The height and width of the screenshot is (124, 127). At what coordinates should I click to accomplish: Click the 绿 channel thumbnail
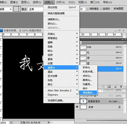point(83,58)
